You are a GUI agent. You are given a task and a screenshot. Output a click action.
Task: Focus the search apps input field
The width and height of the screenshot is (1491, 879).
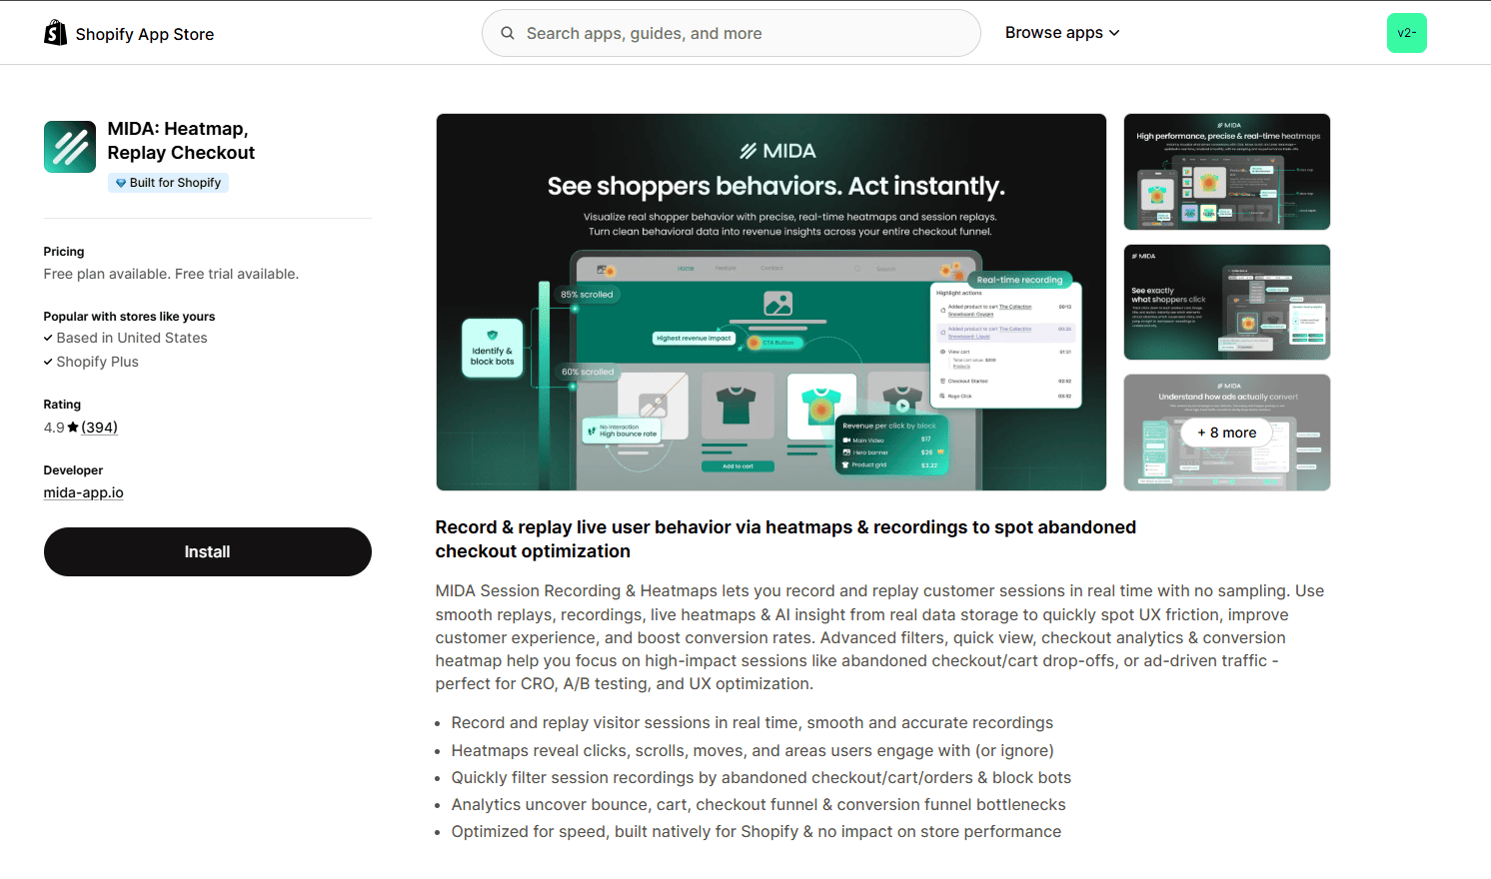[732, 33]
